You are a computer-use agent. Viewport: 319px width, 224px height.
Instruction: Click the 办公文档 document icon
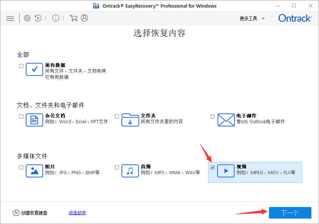coord(34,120)
